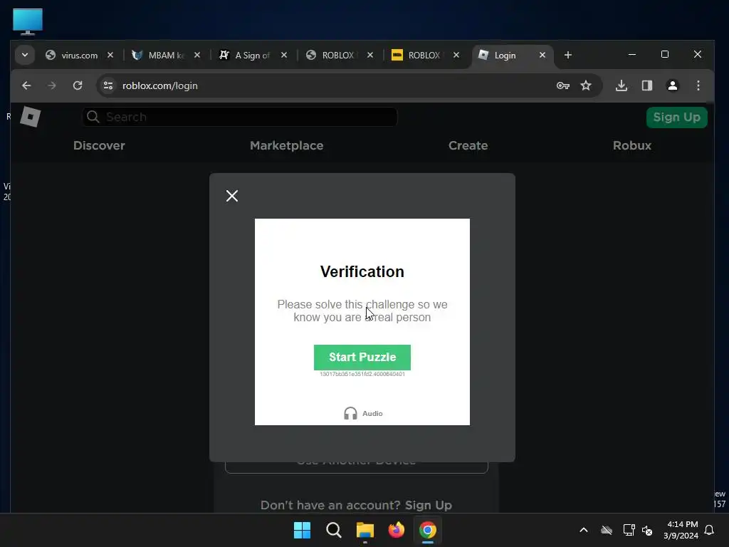Select the This PC desktop icon
The height and width of the screenshot is (547, 729).
click(28, 21)
